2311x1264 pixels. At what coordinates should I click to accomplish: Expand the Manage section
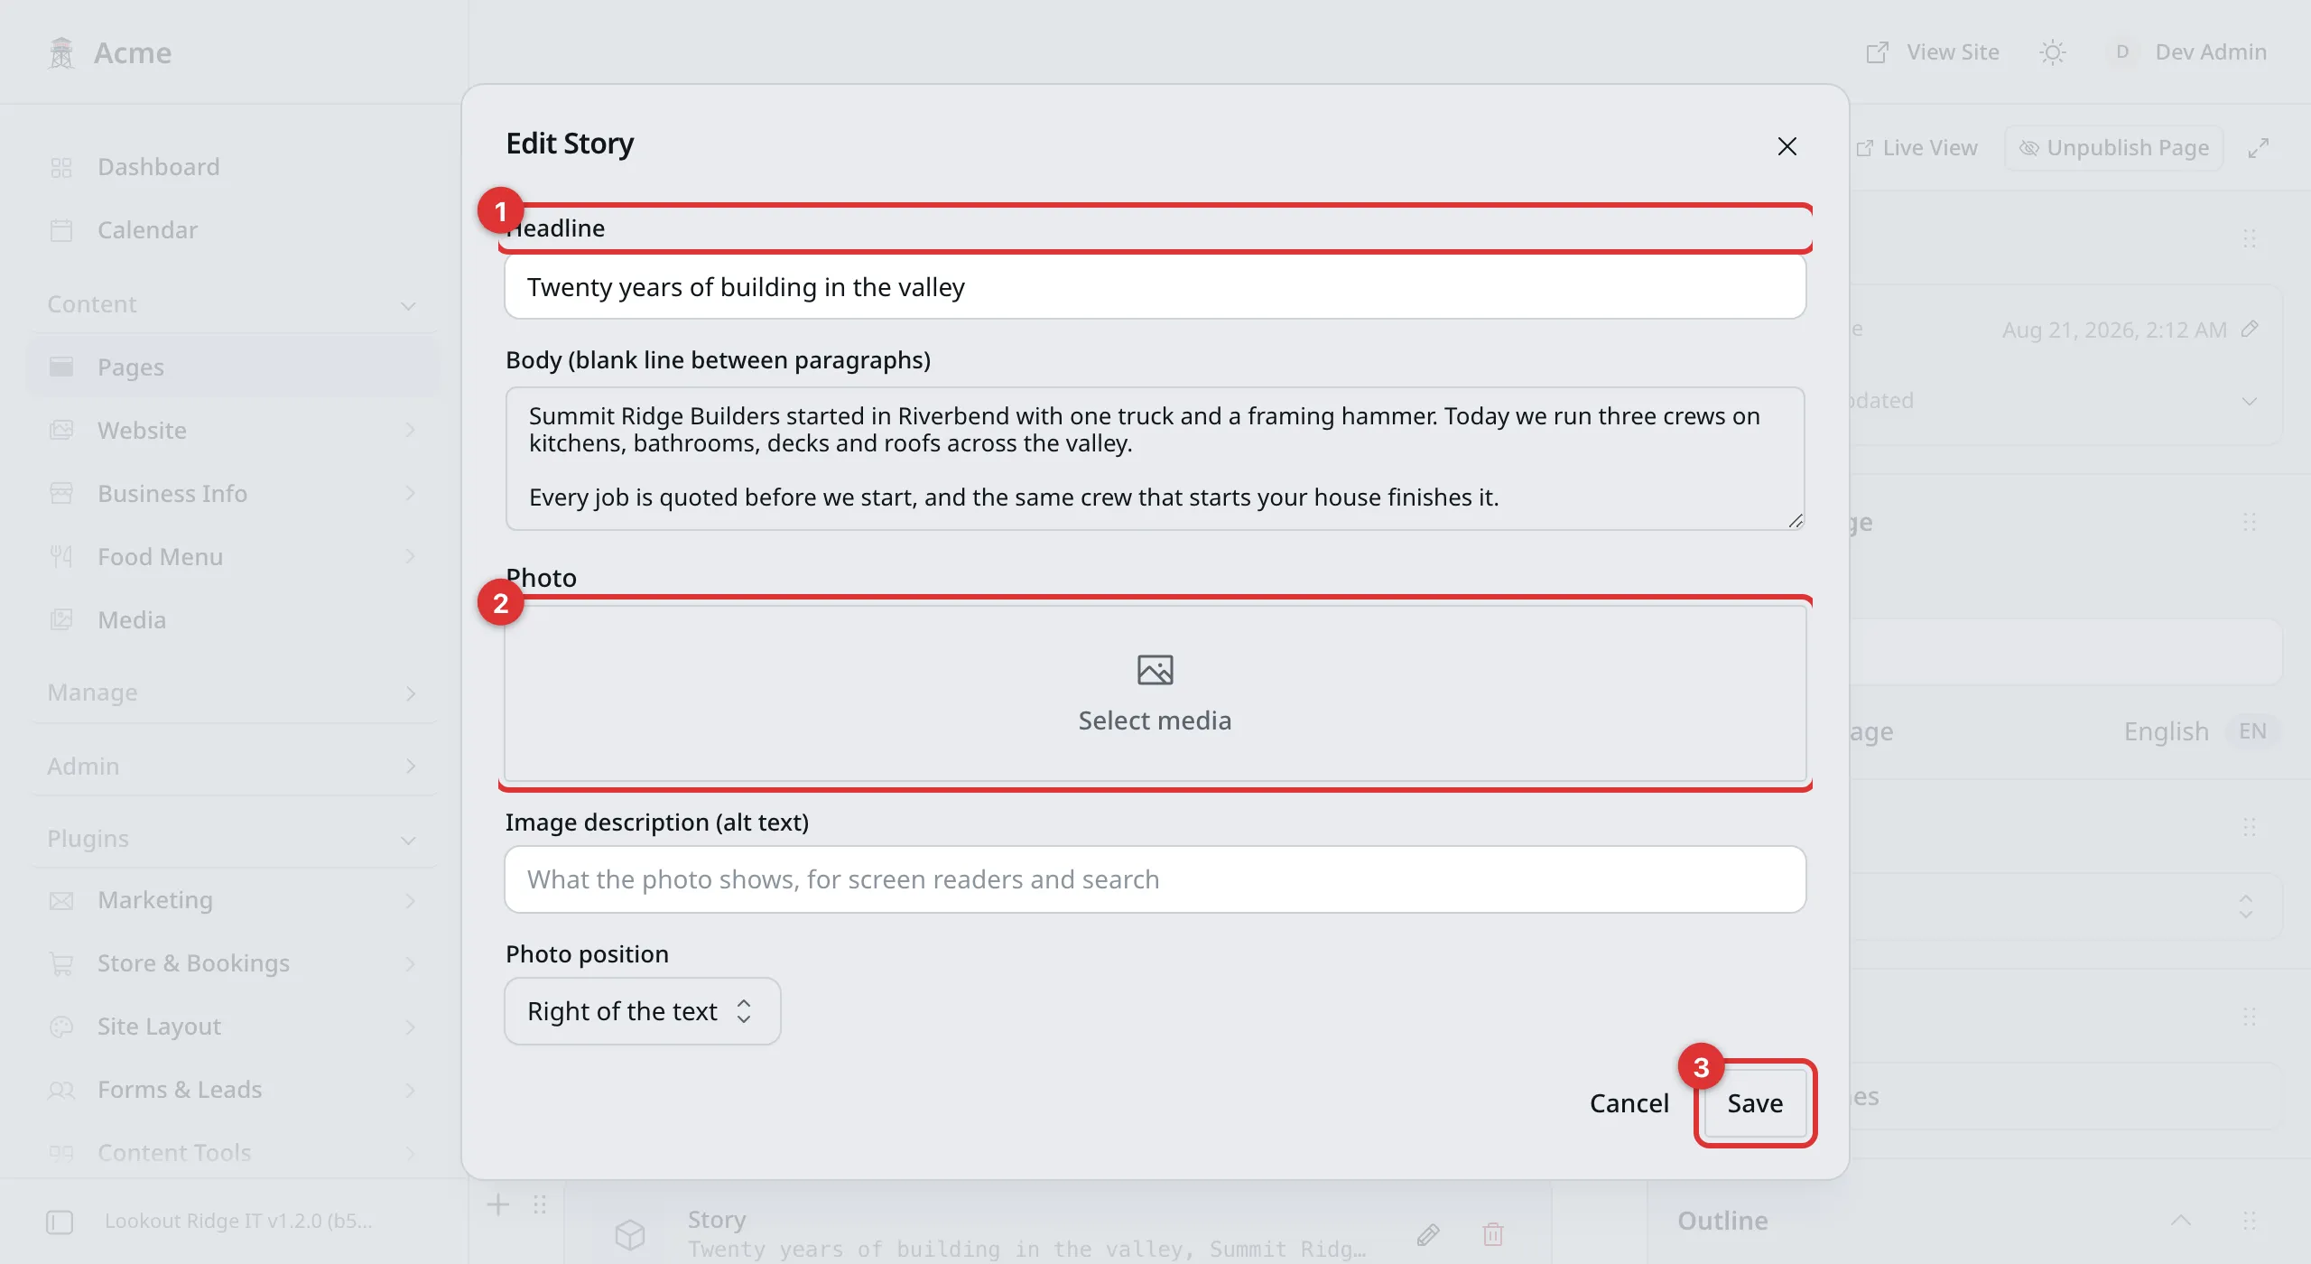[x=233, y=692]
